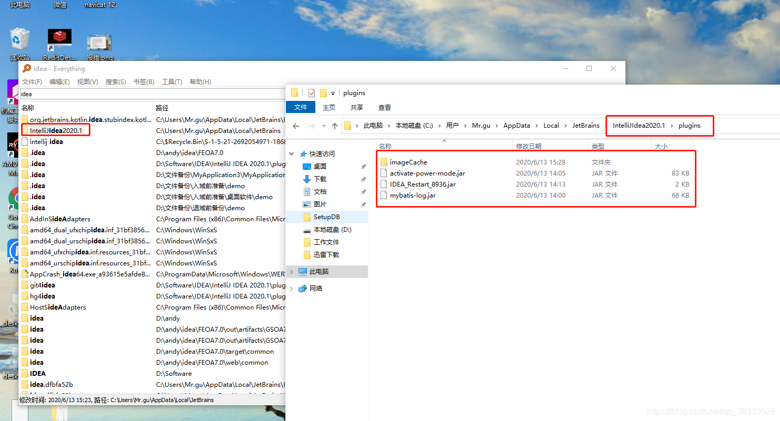Screen dimensions: 780x421
Task: Click the New Folder icon in quick access toolbar
Action: coord(323,93)
